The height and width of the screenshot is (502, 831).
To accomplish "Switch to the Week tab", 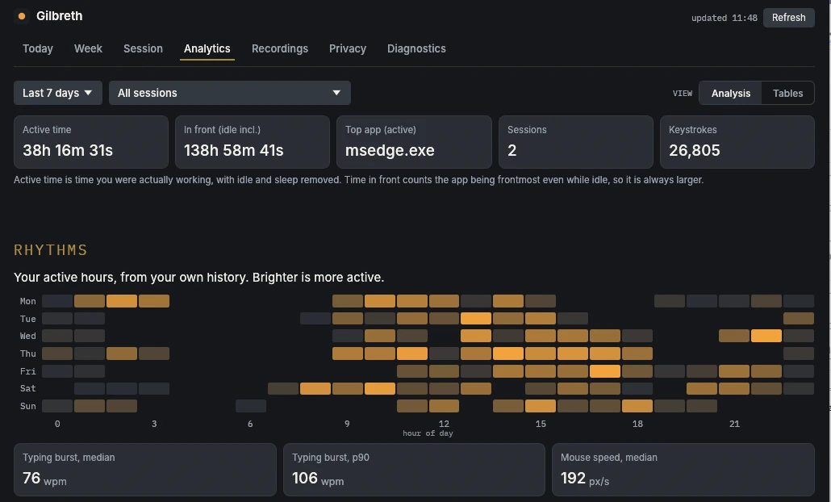I will click(88, 48).
